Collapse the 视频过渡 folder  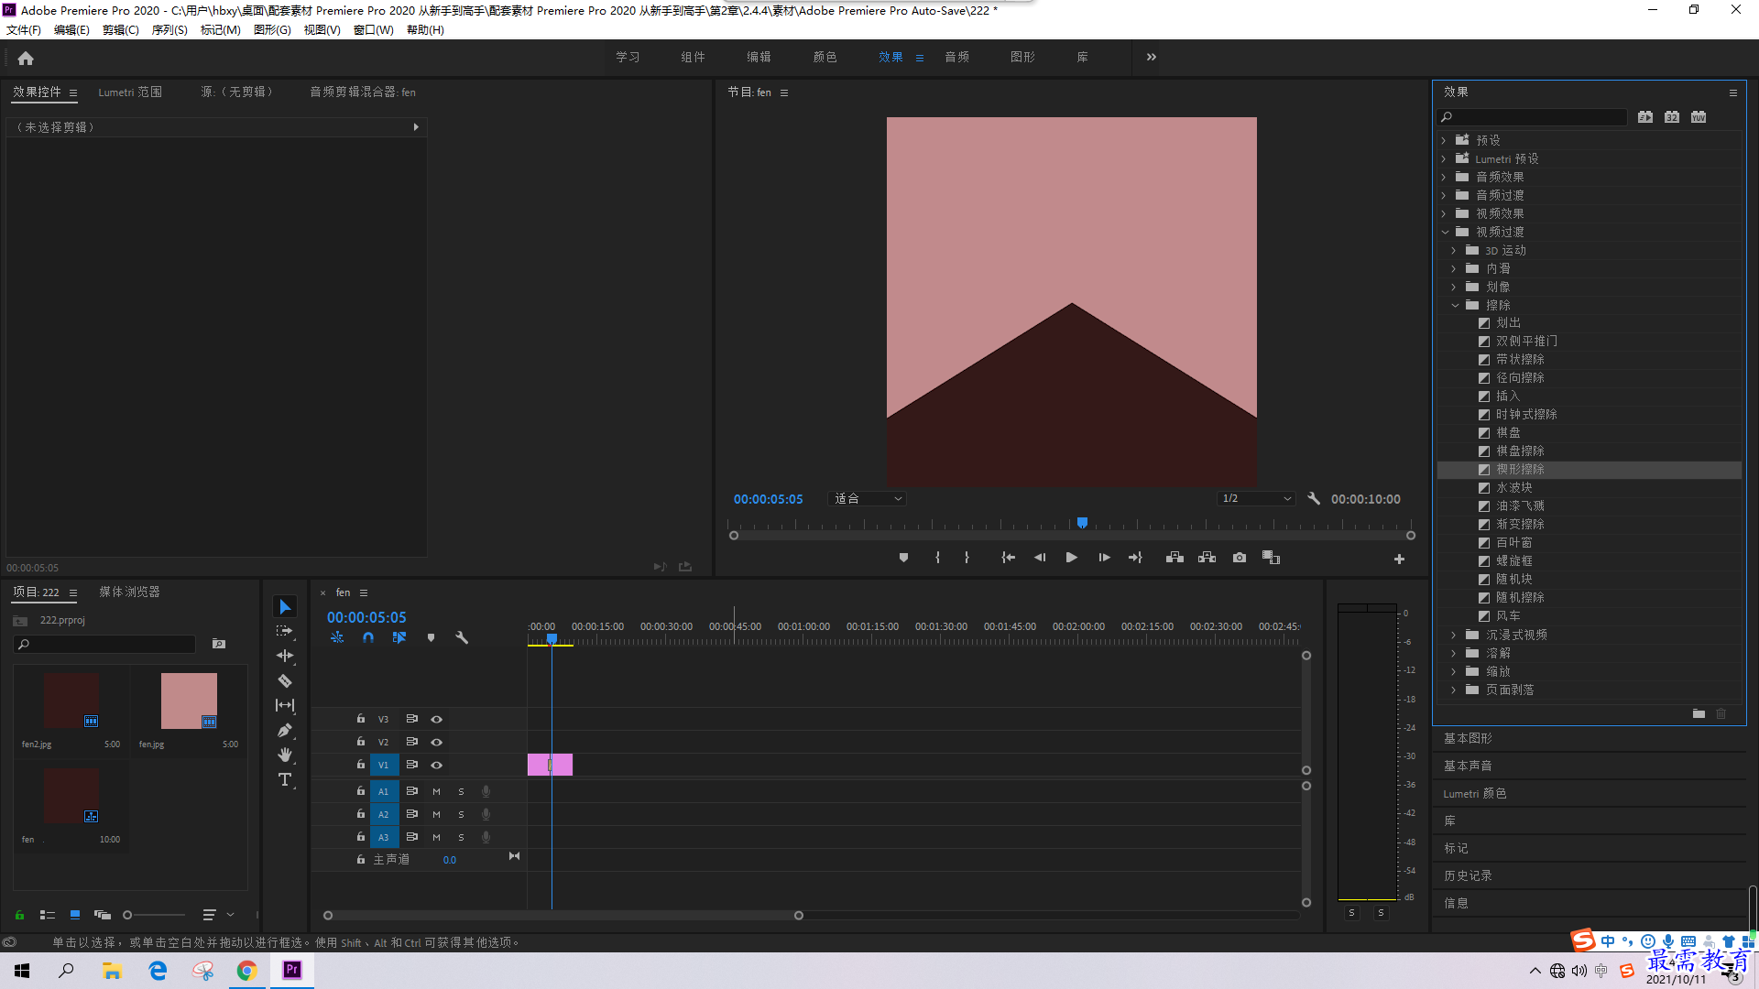[1445, 232]
